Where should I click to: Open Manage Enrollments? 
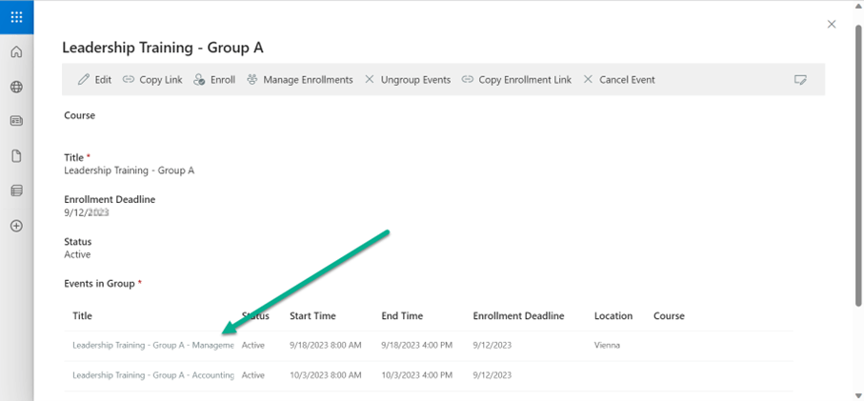point(299,80)
